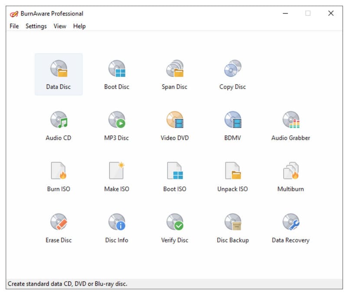Image resolution: width=347 pixels, height=295 pixels.
Task: Click the Help menu
Action: pos(79,26)
